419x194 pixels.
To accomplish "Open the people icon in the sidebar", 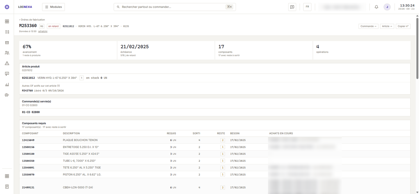I will (7, 53).
